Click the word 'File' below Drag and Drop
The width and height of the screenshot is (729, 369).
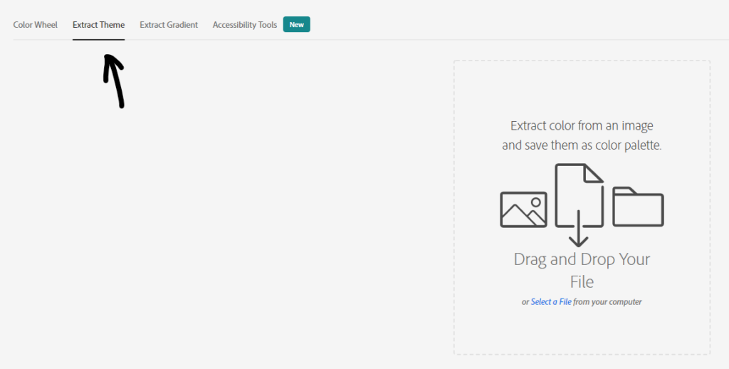[x=582, y=281]
